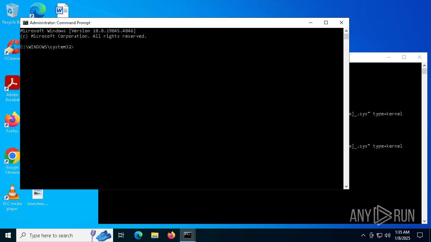Click the first type=kernel line in background console
This screenshot has width=431, height=242.
376,114
